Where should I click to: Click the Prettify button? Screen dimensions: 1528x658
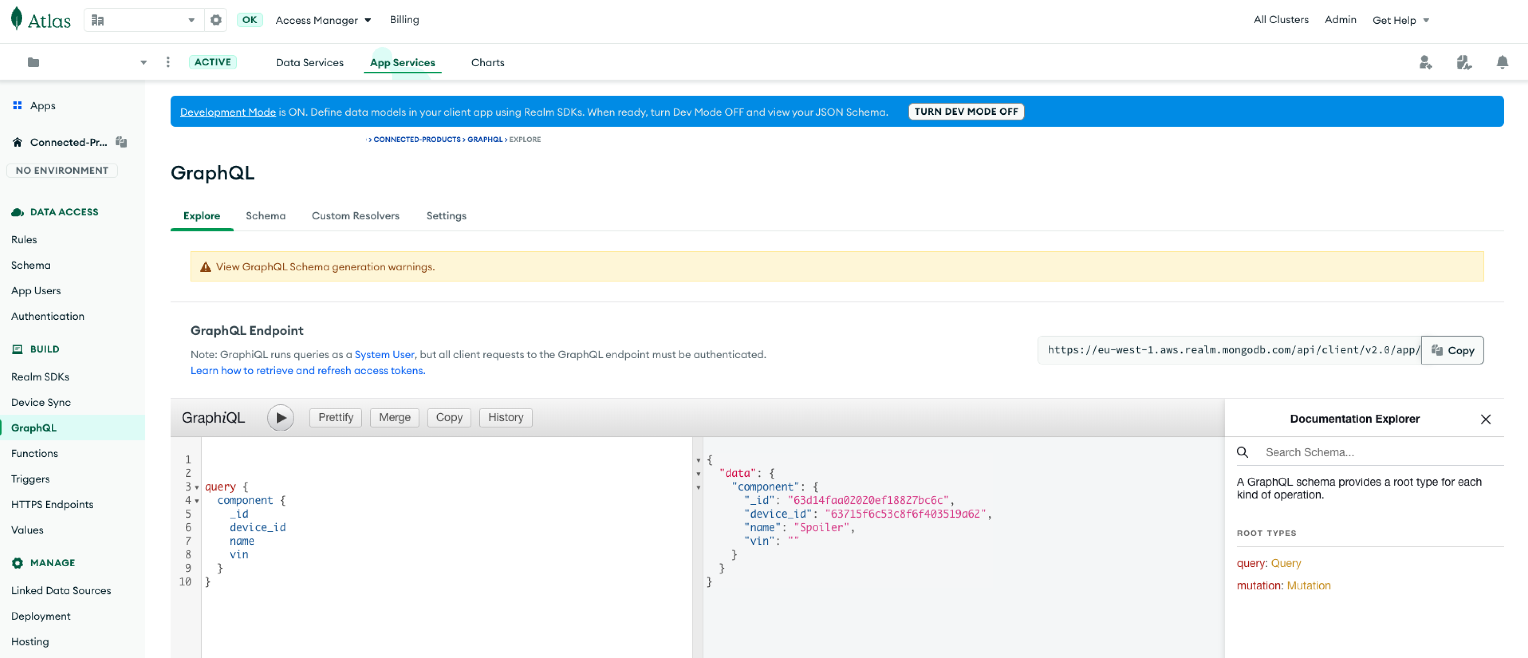tap(335, 418)
